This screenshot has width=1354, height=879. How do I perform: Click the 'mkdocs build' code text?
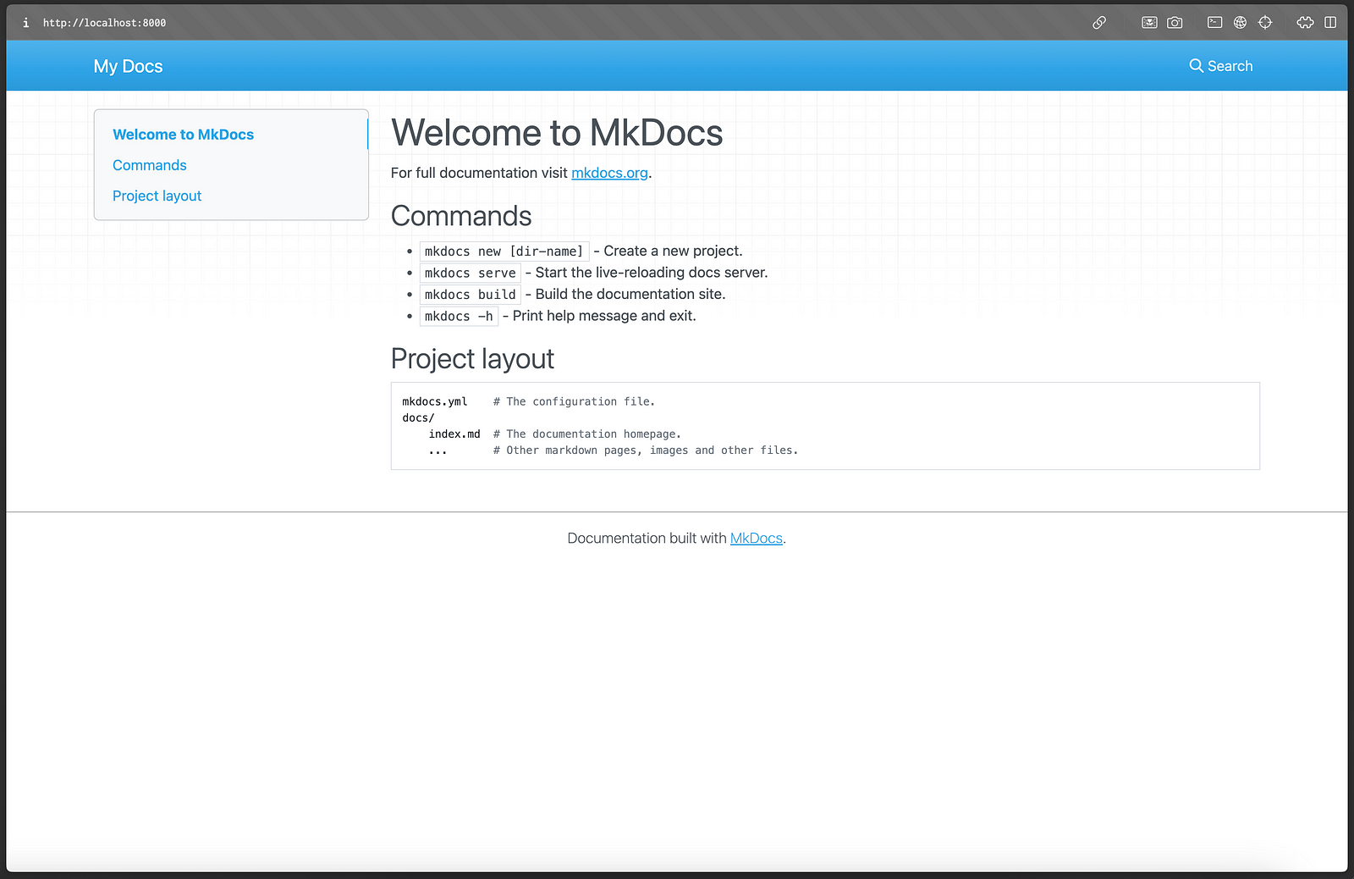pos(470,295)
